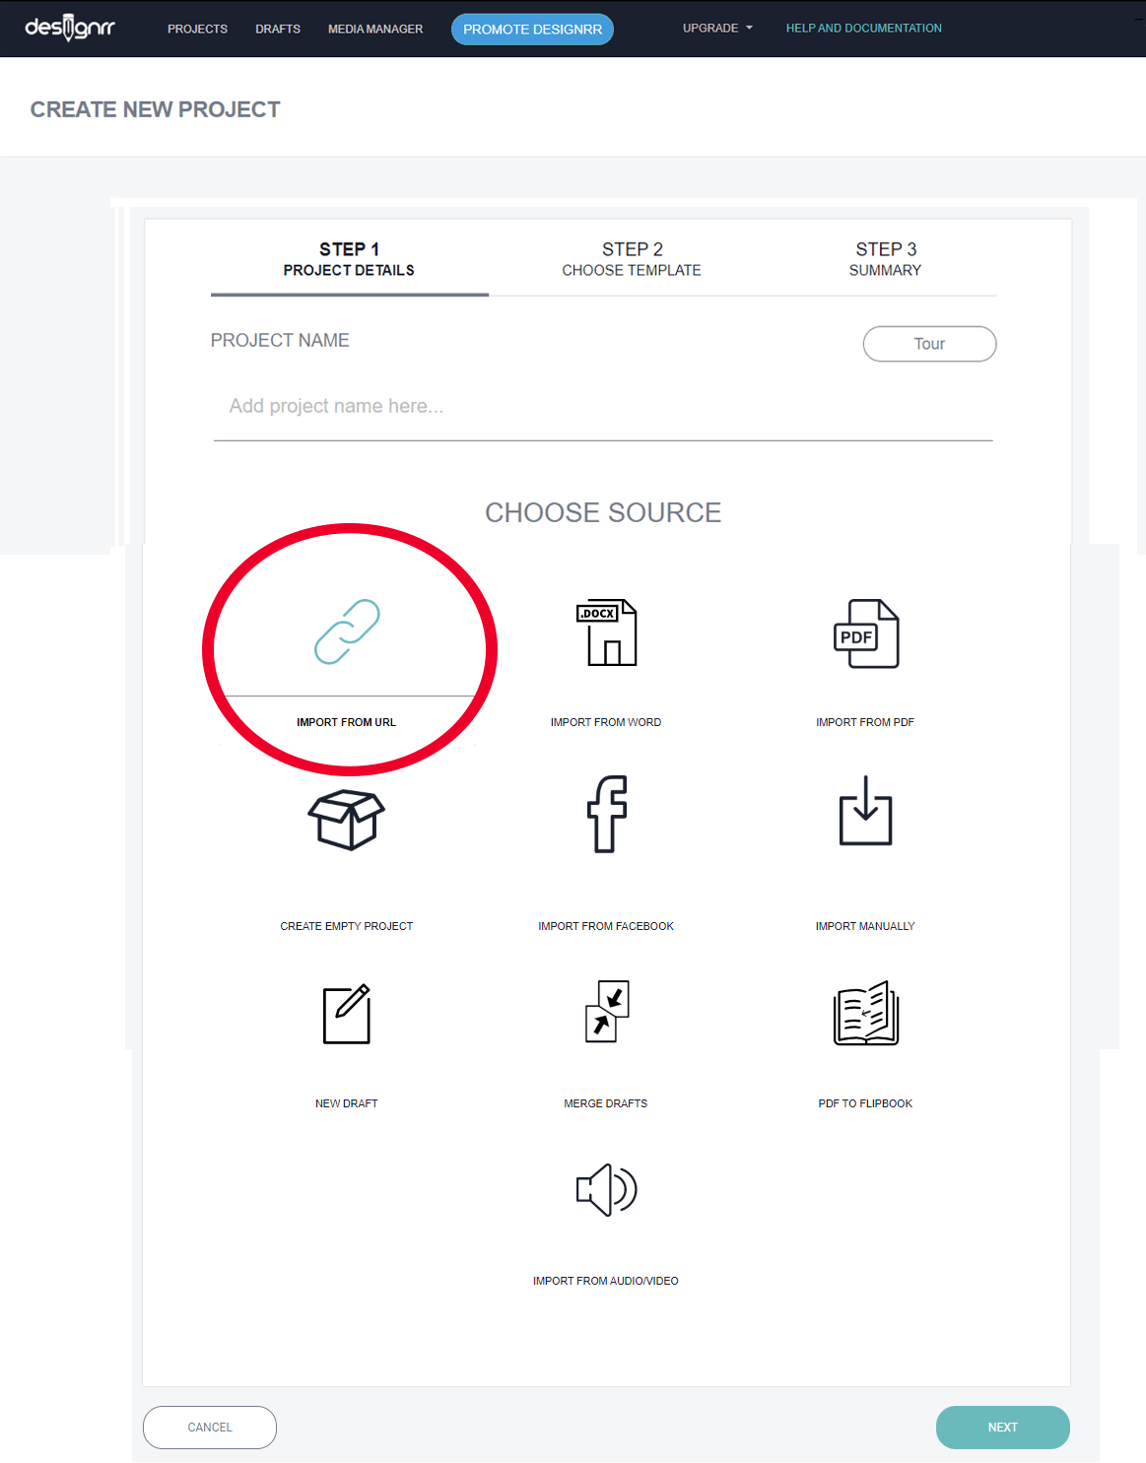The width and height of the screenshot is (1146, 1463).
Task: Open the Projects menu item
Action: click(x=197, y=30)
